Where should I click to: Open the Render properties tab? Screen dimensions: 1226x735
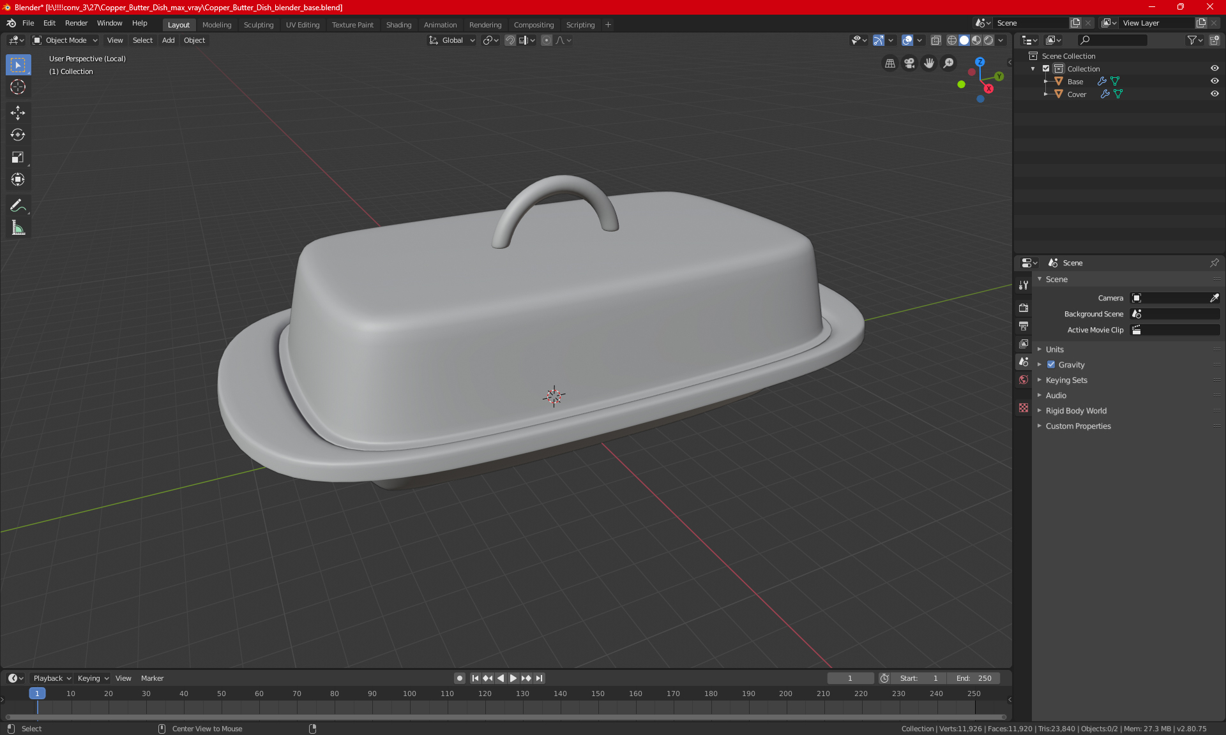pos(1024,308)
